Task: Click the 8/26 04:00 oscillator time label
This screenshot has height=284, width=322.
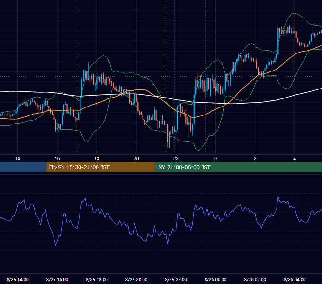Action: (x=295, y=279)
